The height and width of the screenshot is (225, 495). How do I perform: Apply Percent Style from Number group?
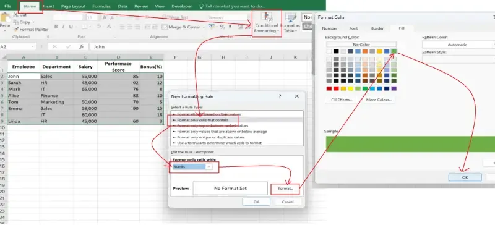click(x=223, y=27)
